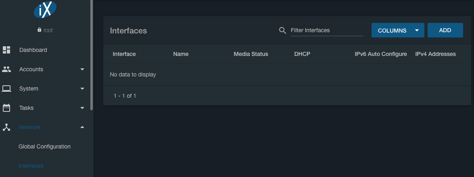
Task: Open the Dashboard menu item
Action: click(33, 50)
